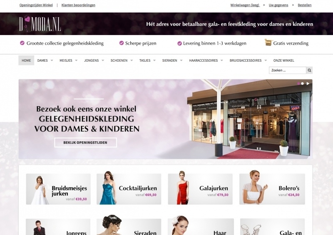Open the Klanten beoordelingen link

click(78, 5)
